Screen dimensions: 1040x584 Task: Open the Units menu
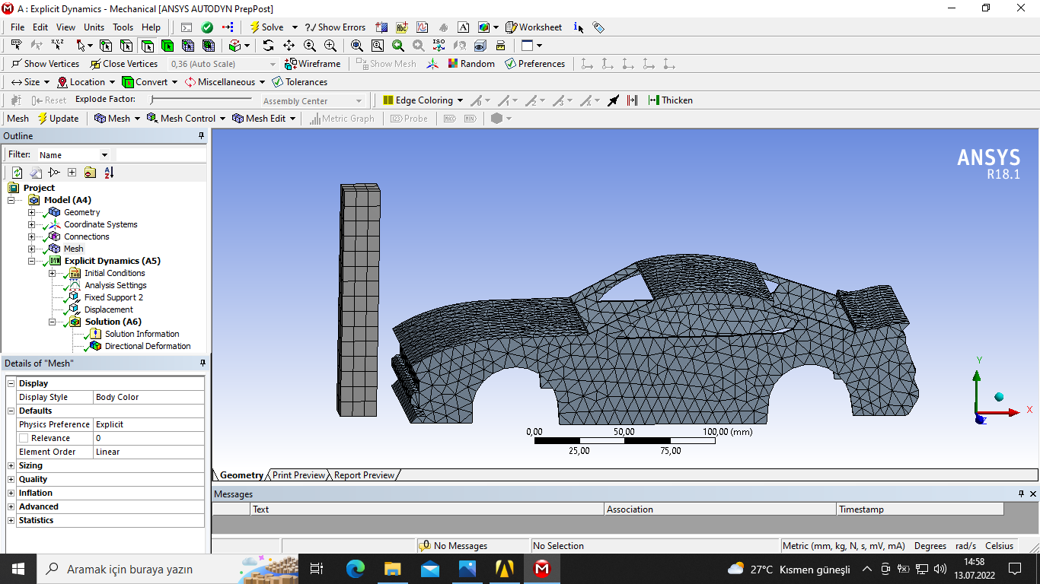(x=94, y=27)
